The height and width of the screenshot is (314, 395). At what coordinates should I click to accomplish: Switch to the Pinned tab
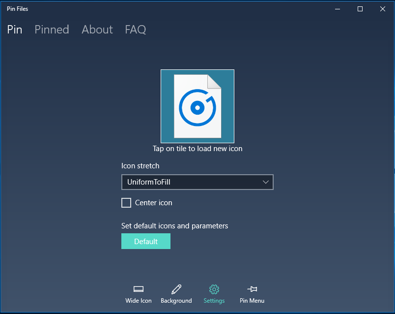pos(52,30)
